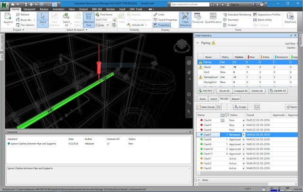This screenshot has height=192, width=303.
Task: Open the Clash Detective tool
Action: [x=185, y=20]
